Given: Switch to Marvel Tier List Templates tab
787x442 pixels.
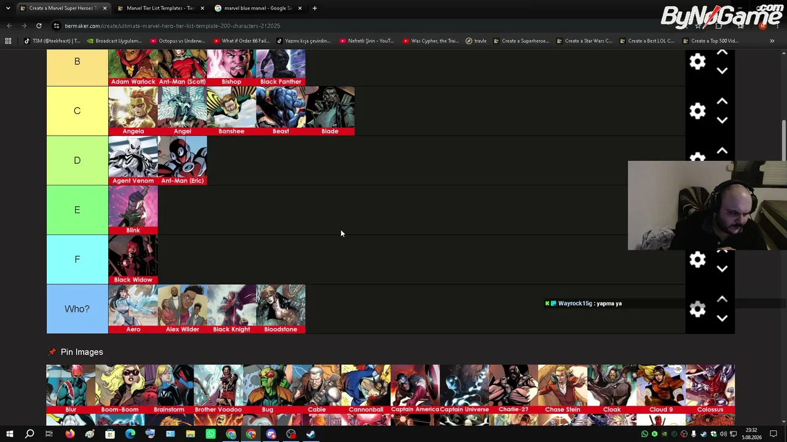Looking at the screenshot, I should (160, 8).
